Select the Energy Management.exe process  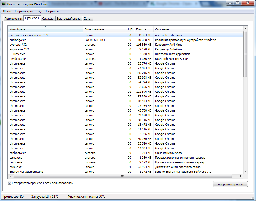point(125,172)
